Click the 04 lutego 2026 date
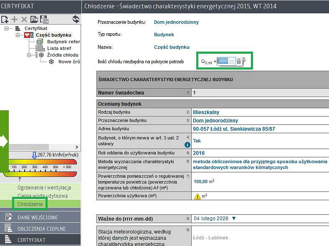 tap(211, 219)
